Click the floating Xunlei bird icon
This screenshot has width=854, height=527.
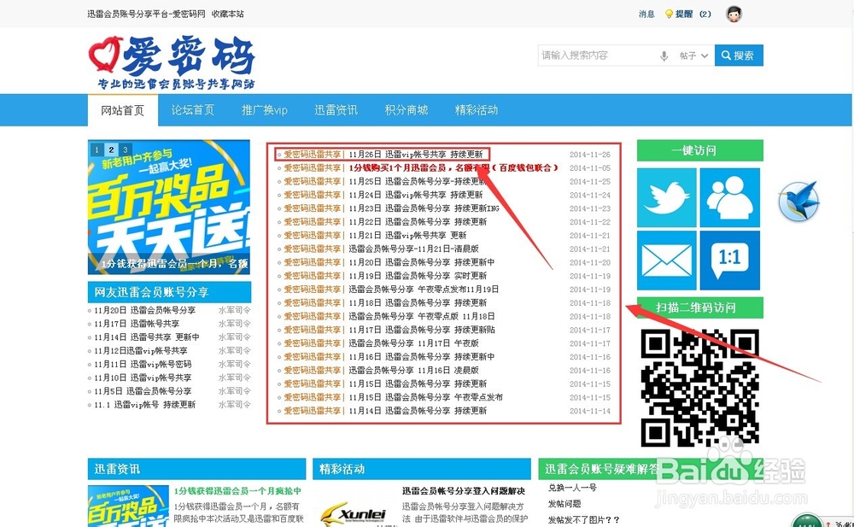point(798,201)
